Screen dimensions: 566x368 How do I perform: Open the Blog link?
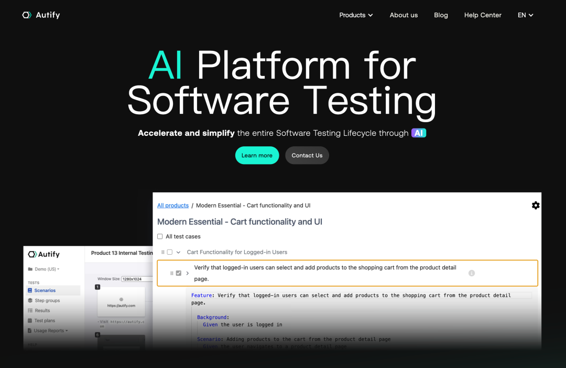[x=441, y=15]
